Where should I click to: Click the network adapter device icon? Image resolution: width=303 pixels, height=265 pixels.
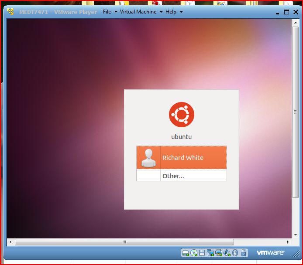click(210, 253)
